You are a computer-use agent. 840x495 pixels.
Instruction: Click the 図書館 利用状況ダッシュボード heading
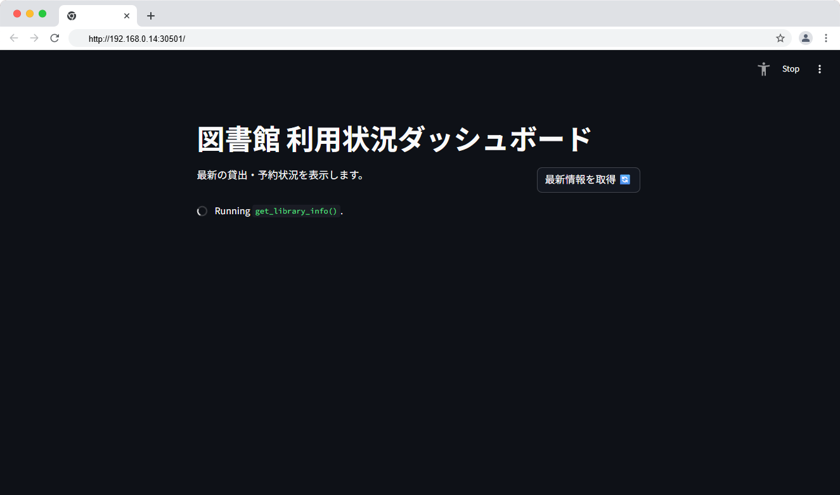(x=394, y=139)
